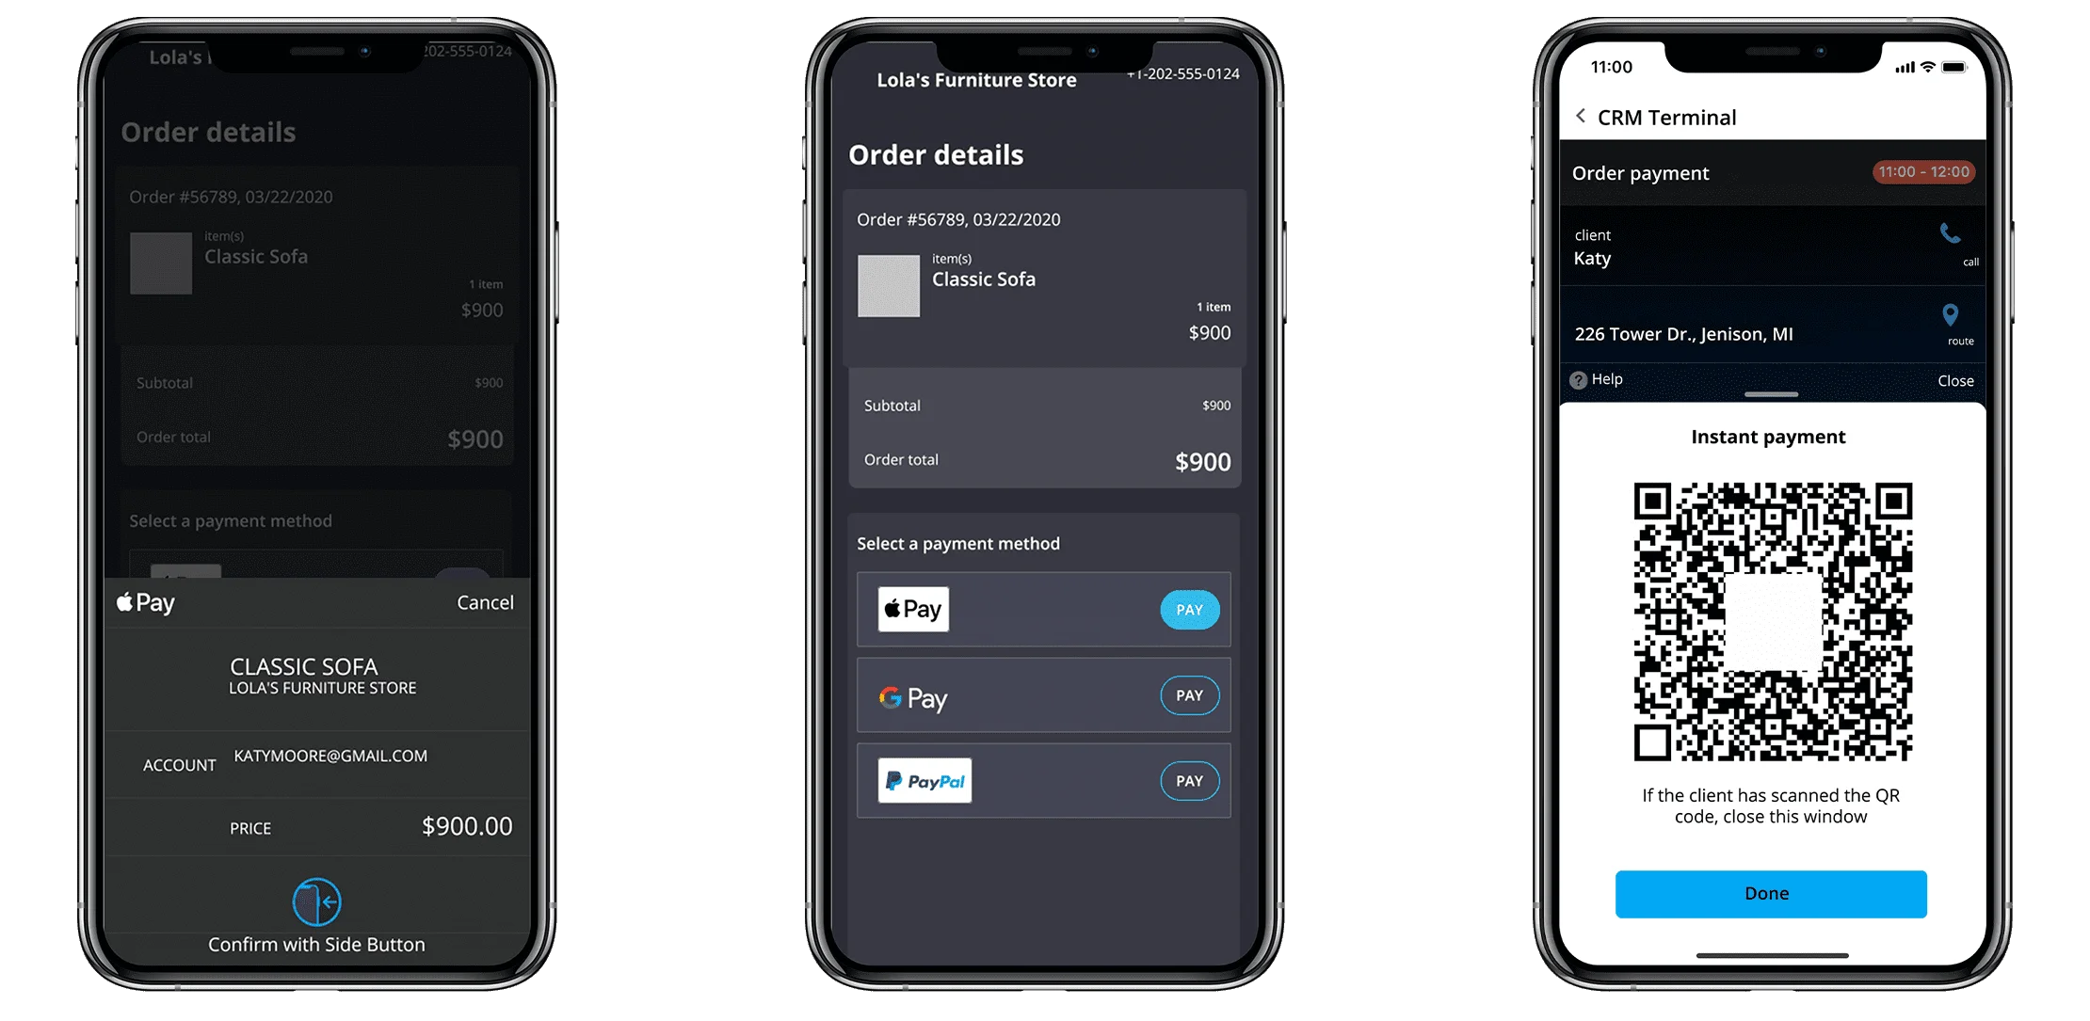The image size is (2090, 1021).
Task: Select PayPal as payment method
Action: pos(1187,780)
